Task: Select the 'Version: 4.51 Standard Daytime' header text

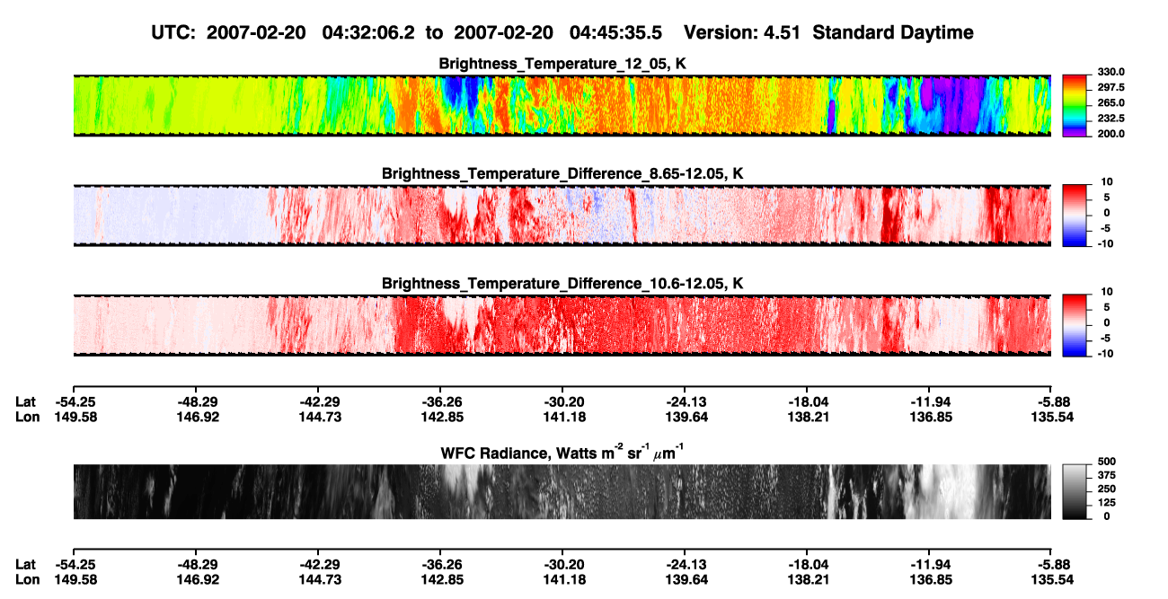Action: pyautogui.click(x=828, y=32)
